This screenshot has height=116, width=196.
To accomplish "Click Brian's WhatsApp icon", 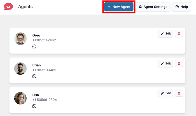I will tap(34, 76).
